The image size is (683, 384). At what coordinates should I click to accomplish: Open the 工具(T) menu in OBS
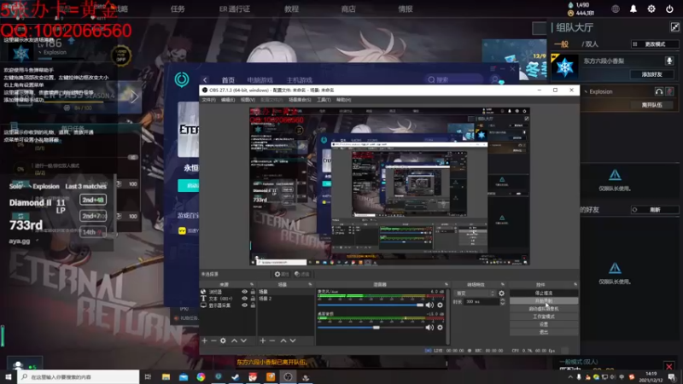[x=324, y=100]
